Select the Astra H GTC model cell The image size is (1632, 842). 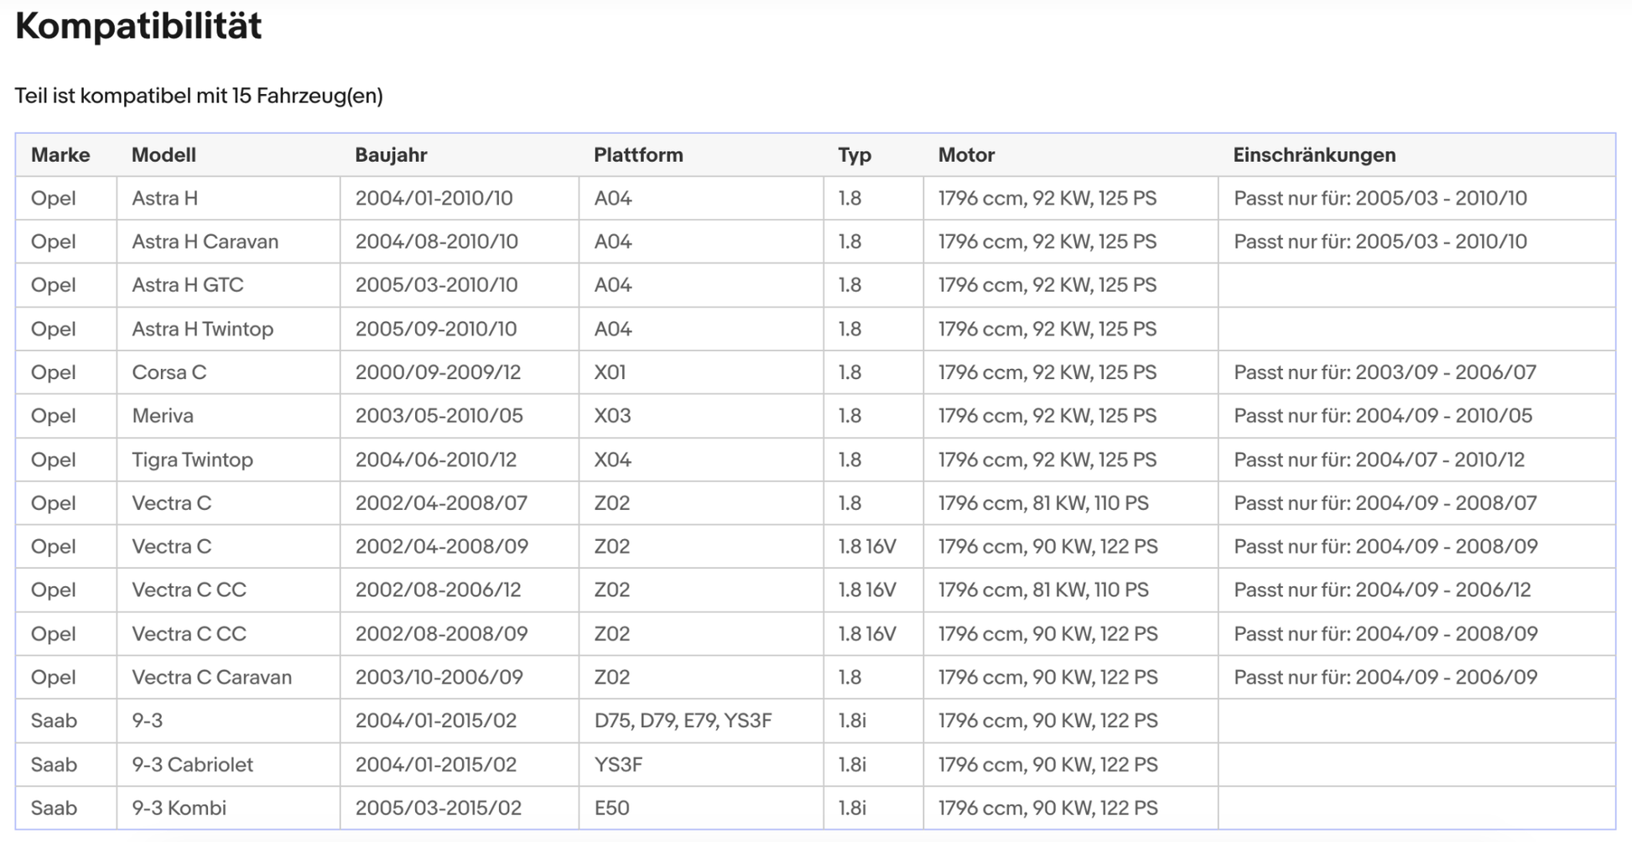(x=187, y=285)
